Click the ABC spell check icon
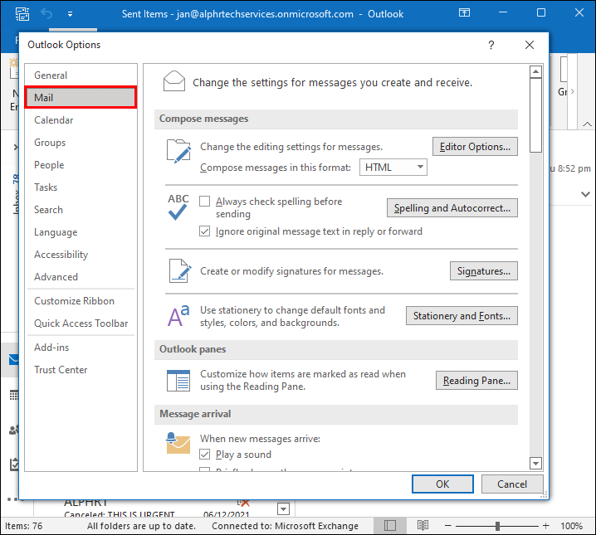This screenshot has height=535, width=596. [x=178, y=207]
